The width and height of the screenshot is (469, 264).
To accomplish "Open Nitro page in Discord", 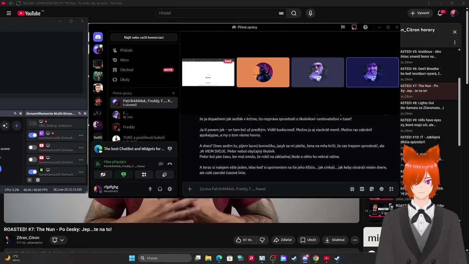I will 144,60.
